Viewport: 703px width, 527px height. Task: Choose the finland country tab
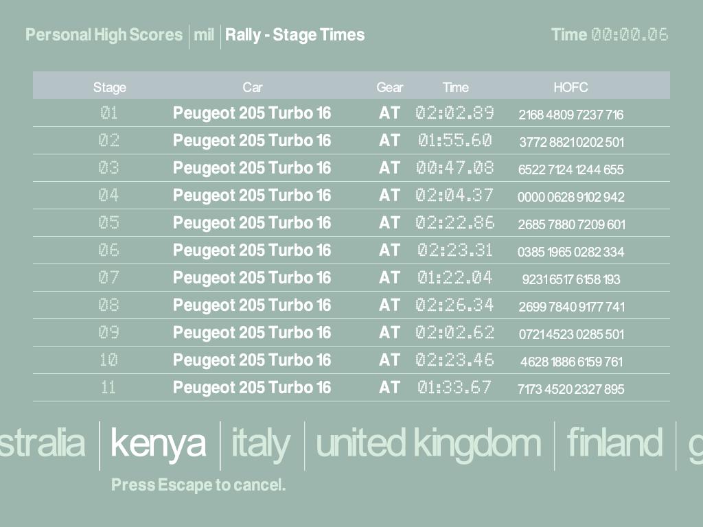click(x=614, y=444)
